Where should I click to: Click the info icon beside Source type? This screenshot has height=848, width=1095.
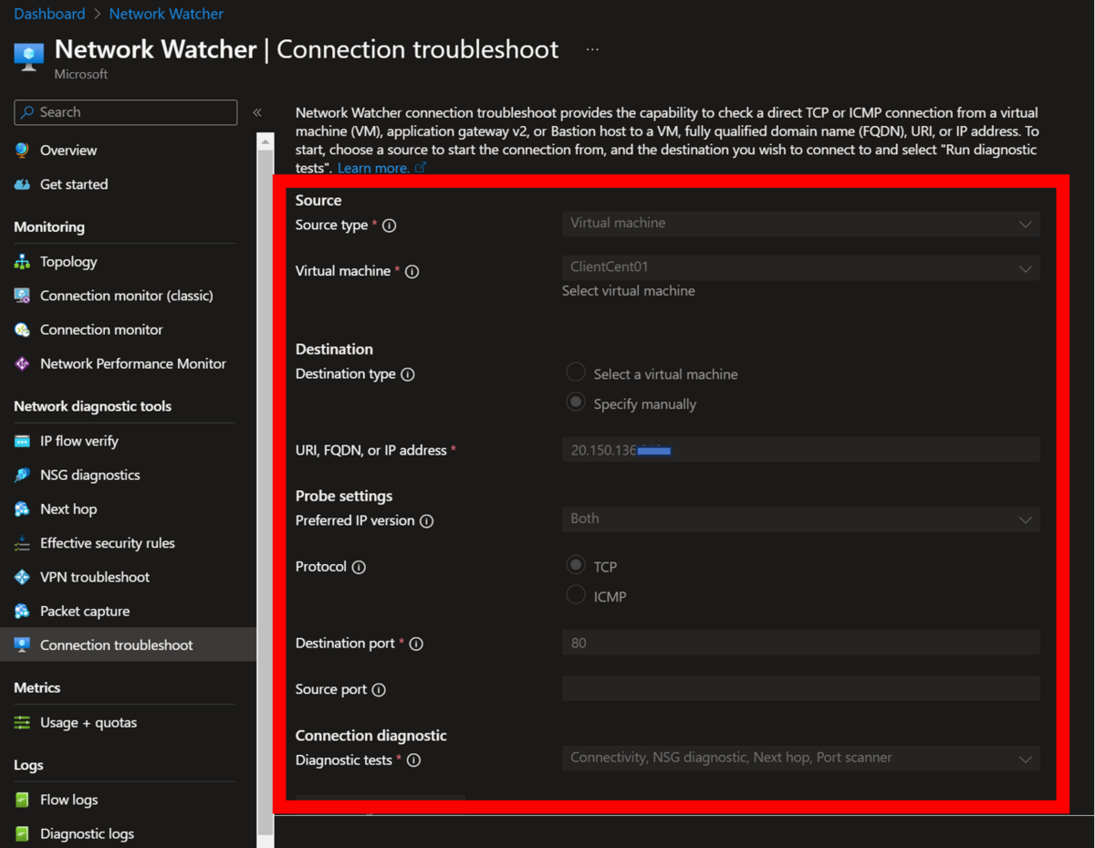pos(390,225)
